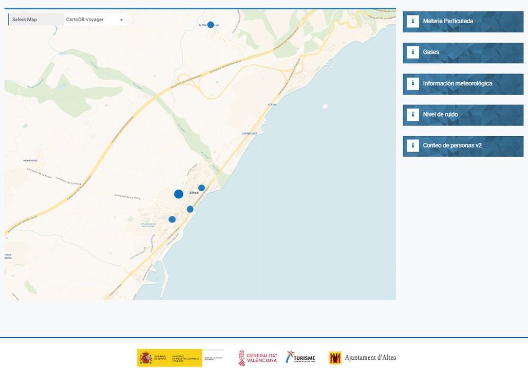Click the largest sensor marker left of Altea
This screenshot has height=368, width=528.
pos(179,194)
